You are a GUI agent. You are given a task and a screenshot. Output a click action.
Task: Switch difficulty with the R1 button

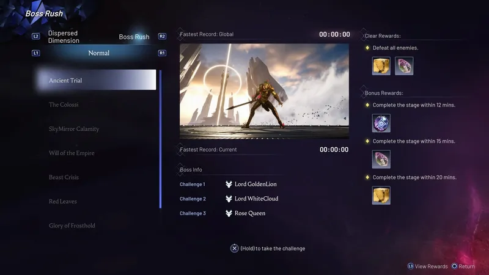[x=162, y=53]
